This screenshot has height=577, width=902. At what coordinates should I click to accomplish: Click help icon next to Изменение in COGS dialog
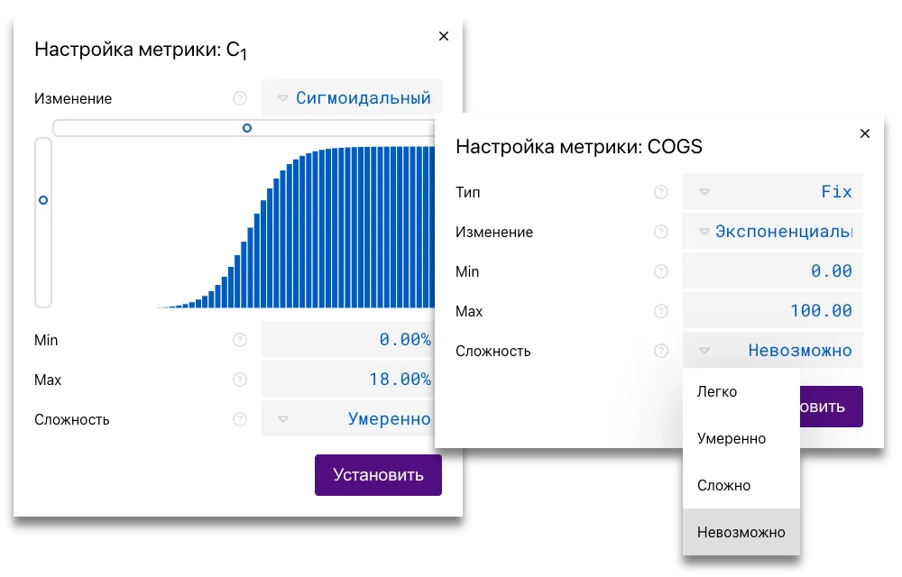click(661, 232)
